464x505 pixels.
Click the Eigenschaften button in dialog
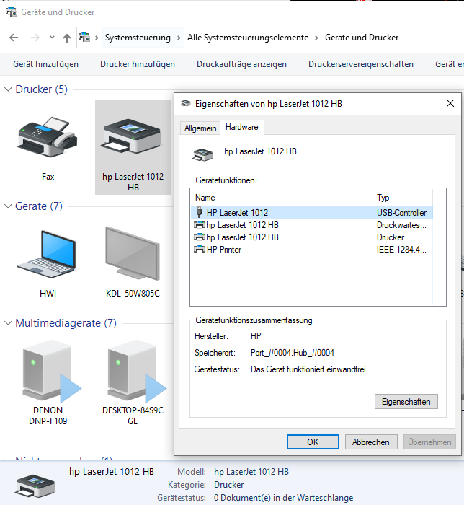(x=406, y=402)
